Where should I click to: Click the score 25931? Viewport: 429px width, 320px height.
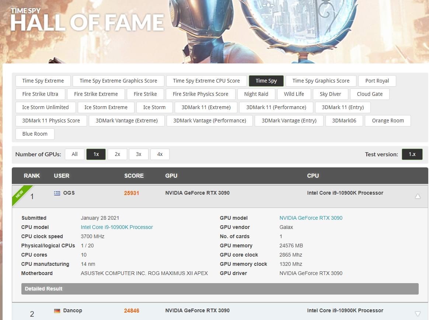coord(132,193)
